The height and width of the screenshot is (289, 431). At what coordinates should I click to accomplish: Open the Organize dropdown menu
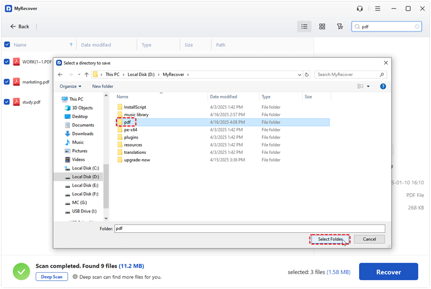click(70, 86)
